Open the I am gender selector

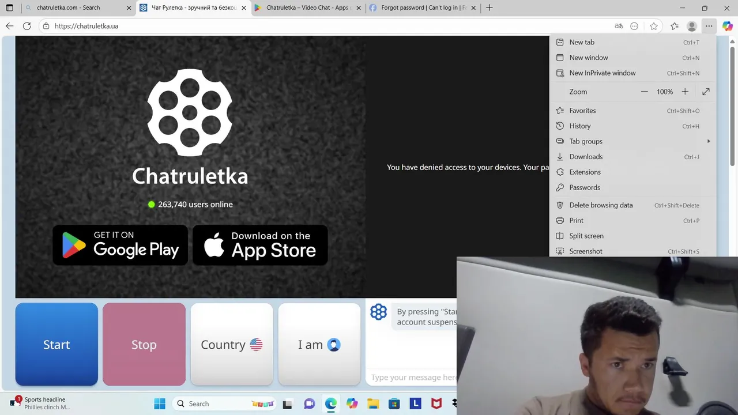tap(319, 344)
